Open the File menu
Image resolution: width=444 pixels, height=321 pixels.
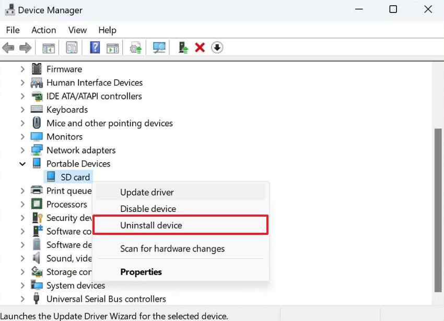coord(13,30)
